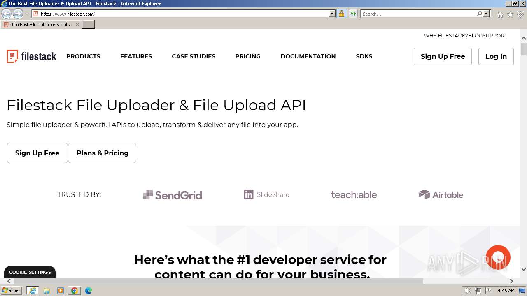
Task: Click the search magnifier icon
Action: pyautogui.click(x=479, y=14)
